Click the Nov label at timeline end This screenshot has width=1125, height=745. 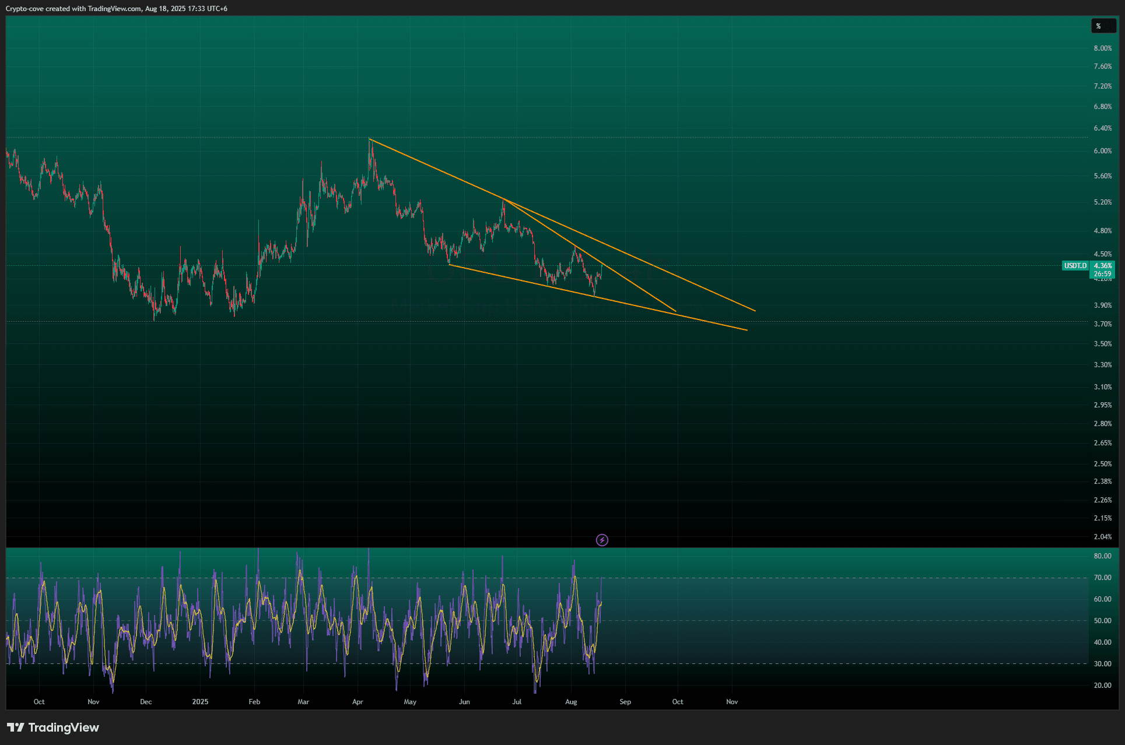coord(731,702)
